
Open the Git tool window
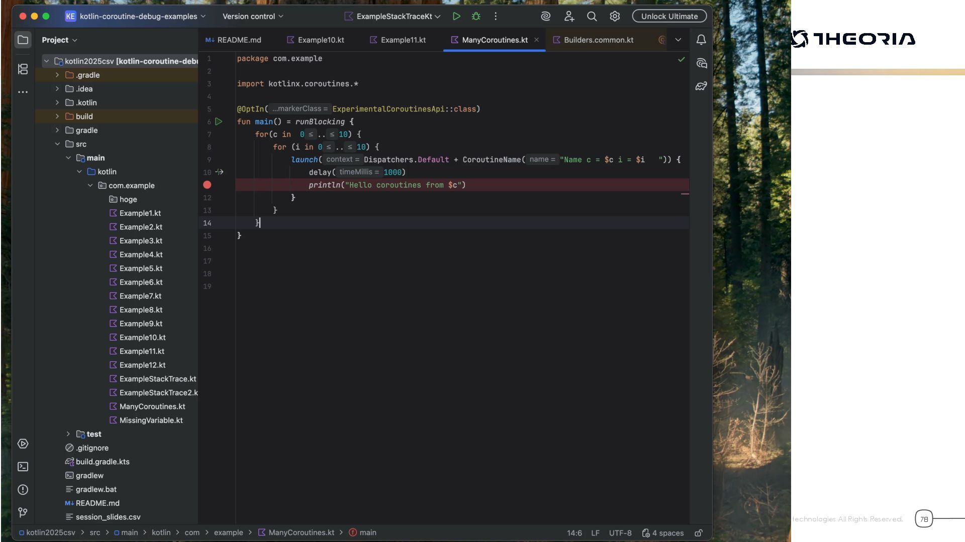tap(23, 512)
